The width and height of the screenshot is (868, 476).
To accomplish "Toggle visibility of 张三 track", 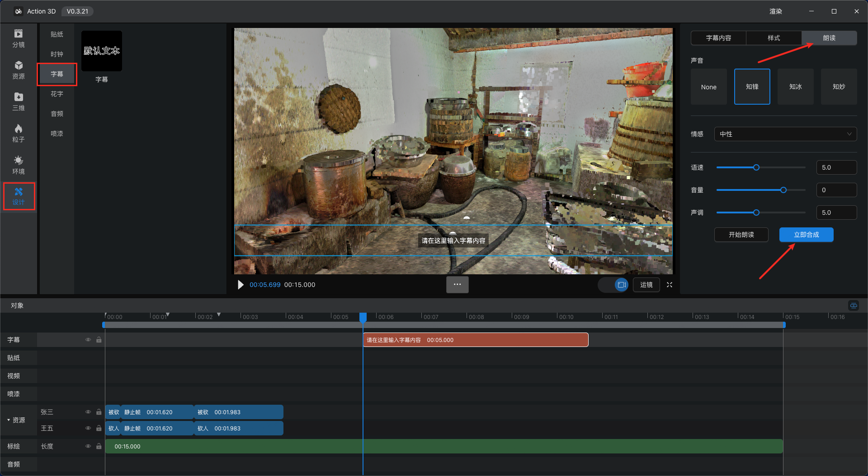I will click(88, 412).
